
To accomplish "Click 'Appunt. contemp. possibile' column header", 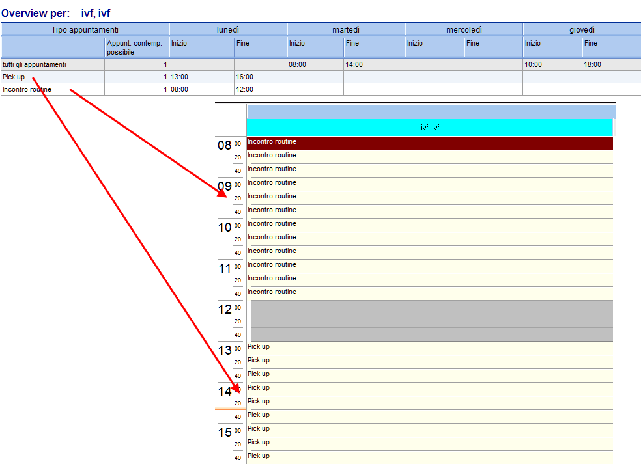I will (137, 48).
